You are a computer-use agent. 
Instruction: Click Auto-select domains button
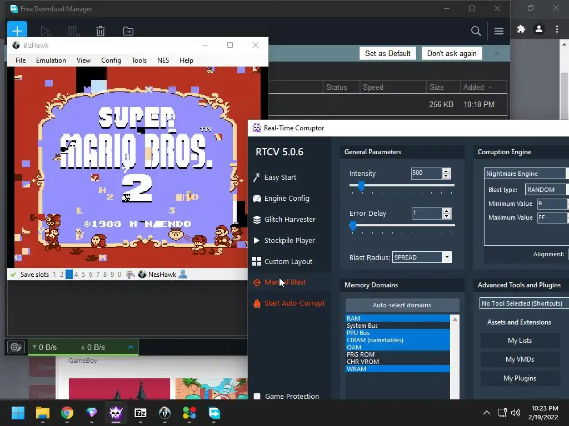pos(402,305)
